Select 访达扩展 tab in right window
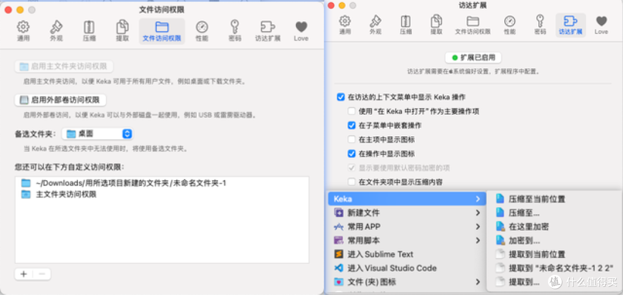Image resolution: width=623 pixels, height=295 pixels. click(571, 25)
